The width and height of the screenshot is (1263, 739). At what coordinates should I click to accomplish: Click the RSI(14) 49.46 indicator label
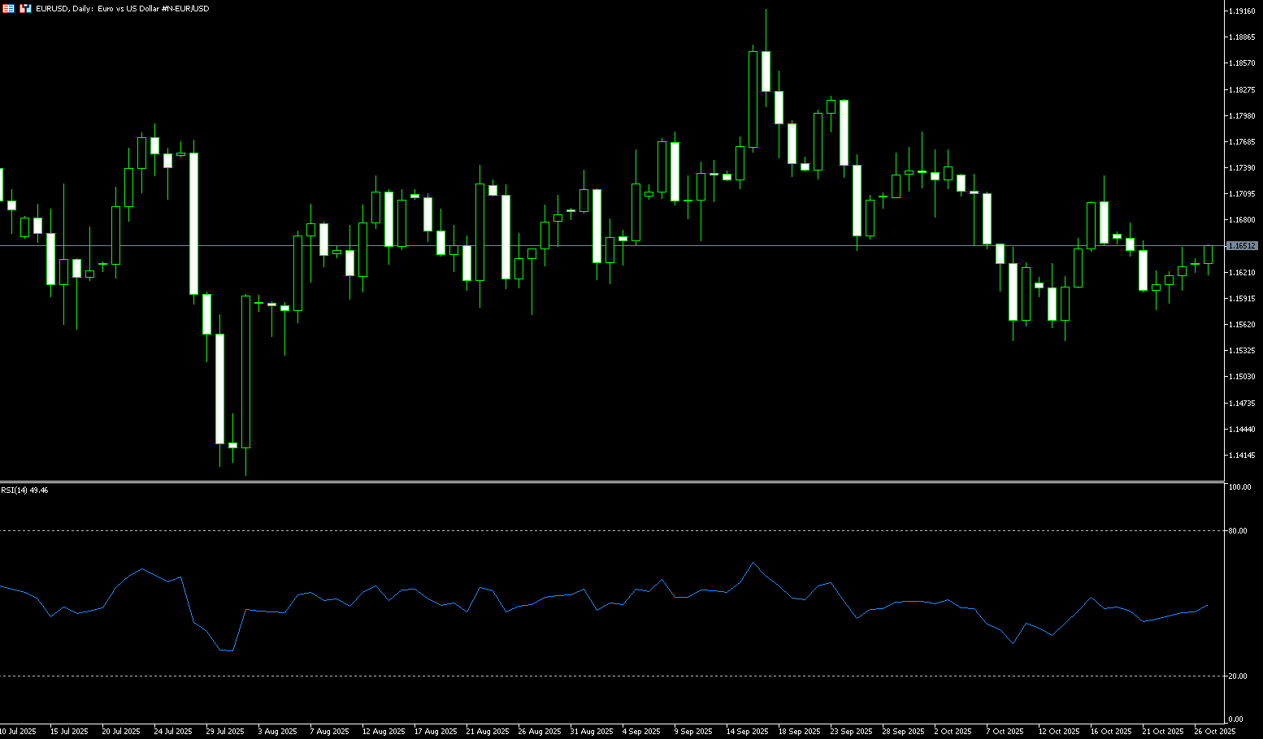24,491
